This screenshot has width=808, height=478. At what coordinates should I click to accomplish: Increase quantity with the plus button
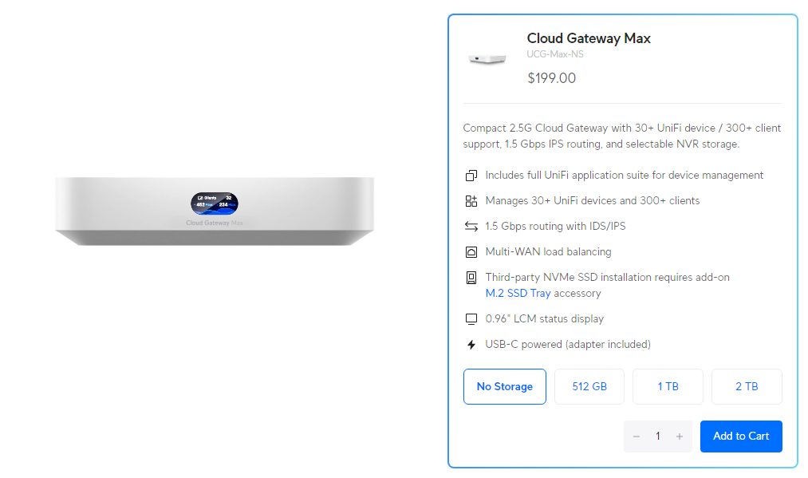680,437
